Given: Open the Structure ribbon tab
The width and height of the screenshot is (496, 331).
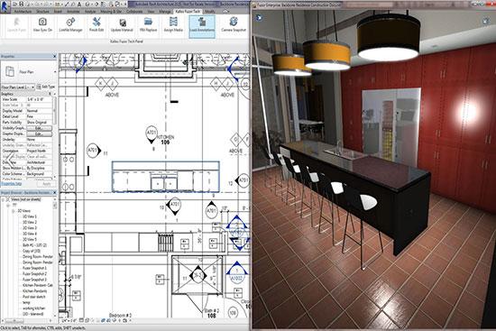Looking at the screenshot, I should pos(42,12).
